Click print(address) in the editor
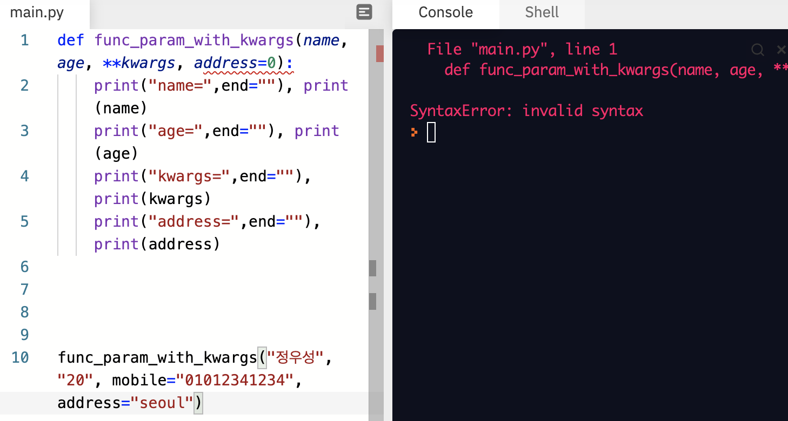 [x=157, y=245]
